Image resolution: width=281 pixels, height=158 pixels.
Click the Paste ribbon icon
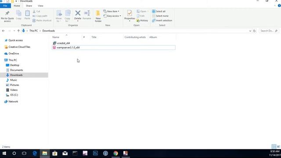click(x=27, y=13)
